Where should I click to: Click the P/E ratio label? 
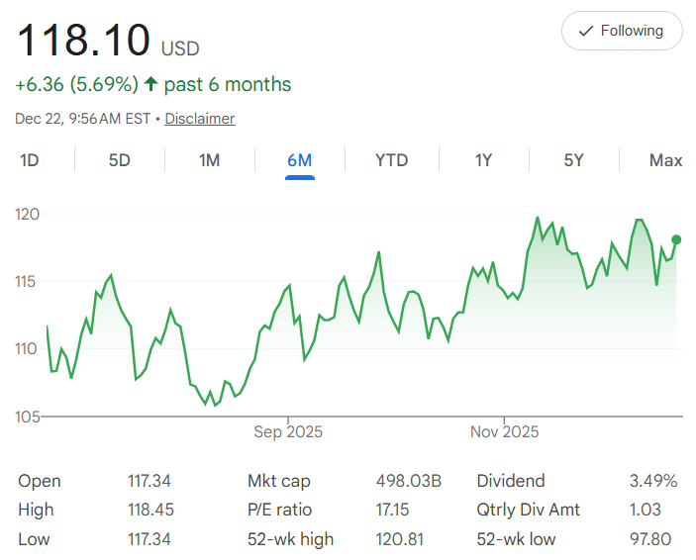(279, 511)
